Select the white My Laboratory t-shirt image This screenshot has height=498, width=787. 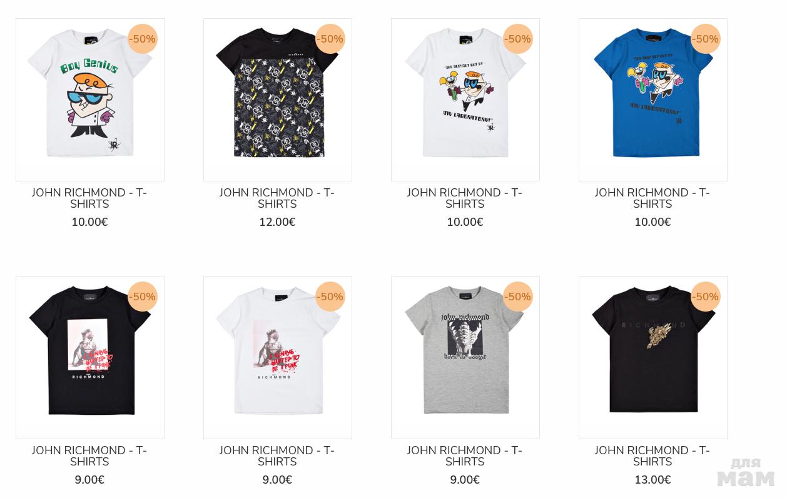[465, 99]
